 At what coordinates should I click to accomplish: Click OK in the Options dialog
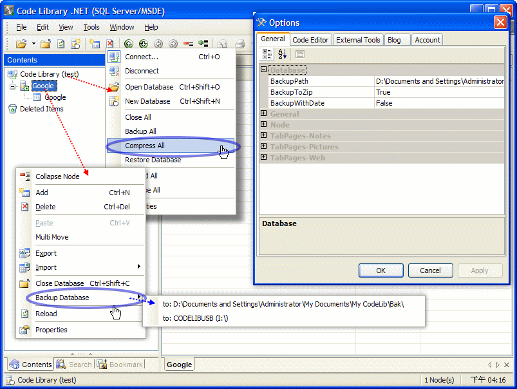(x=381, y=270)
